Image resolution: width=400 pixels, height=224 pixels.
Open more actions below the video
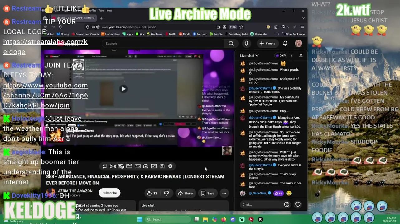(224, 193)
